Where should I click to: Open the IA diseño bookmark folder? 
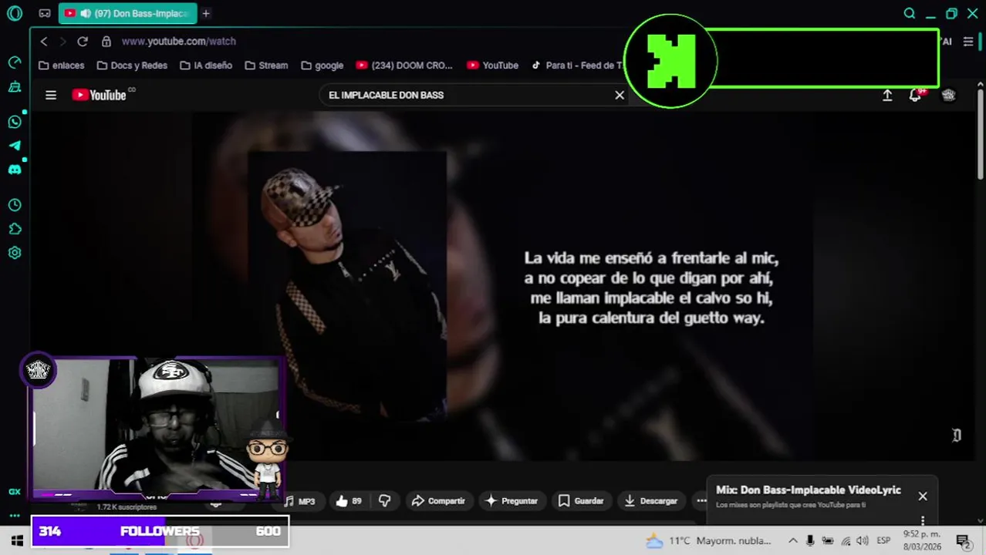[x=206, y=66]
